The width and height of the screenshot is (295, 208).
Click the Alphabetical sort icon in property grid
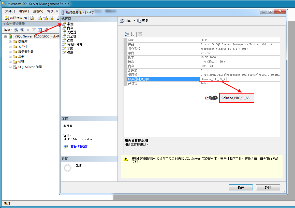(133, 34)
